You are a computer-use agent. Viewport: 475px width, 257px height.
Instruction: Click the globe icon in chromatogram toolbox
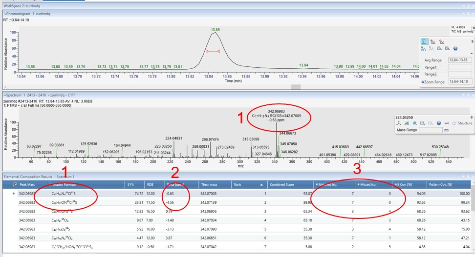pos(455,48)
